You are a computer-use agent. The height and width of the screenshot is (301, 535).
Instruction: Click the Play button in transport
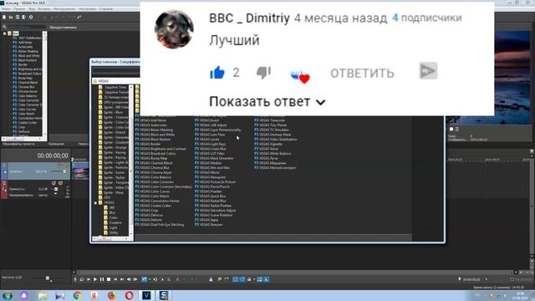pyautogui.click(x=95, y=279)
